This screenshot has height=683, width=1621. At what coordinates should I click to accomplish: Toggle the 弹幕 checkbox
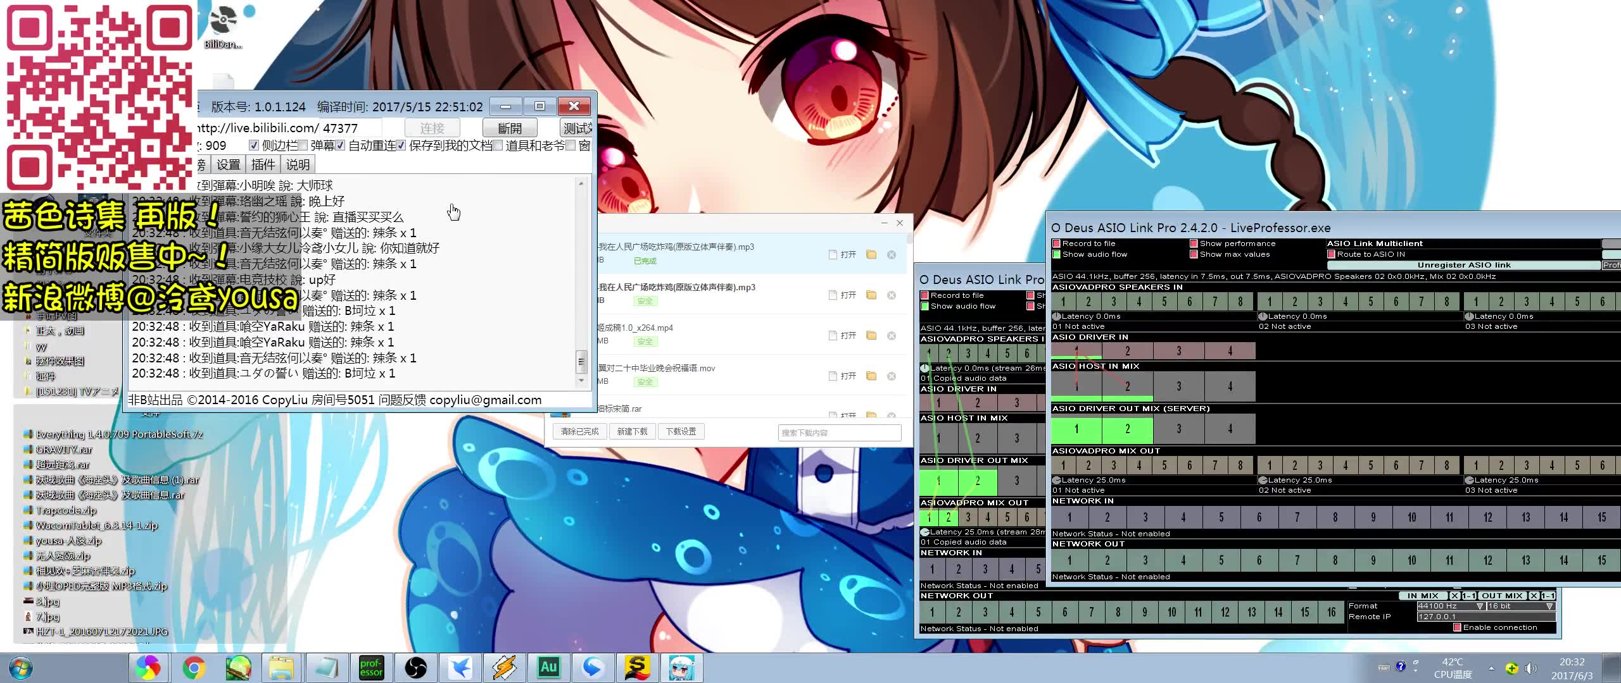(x=303, y=145)
